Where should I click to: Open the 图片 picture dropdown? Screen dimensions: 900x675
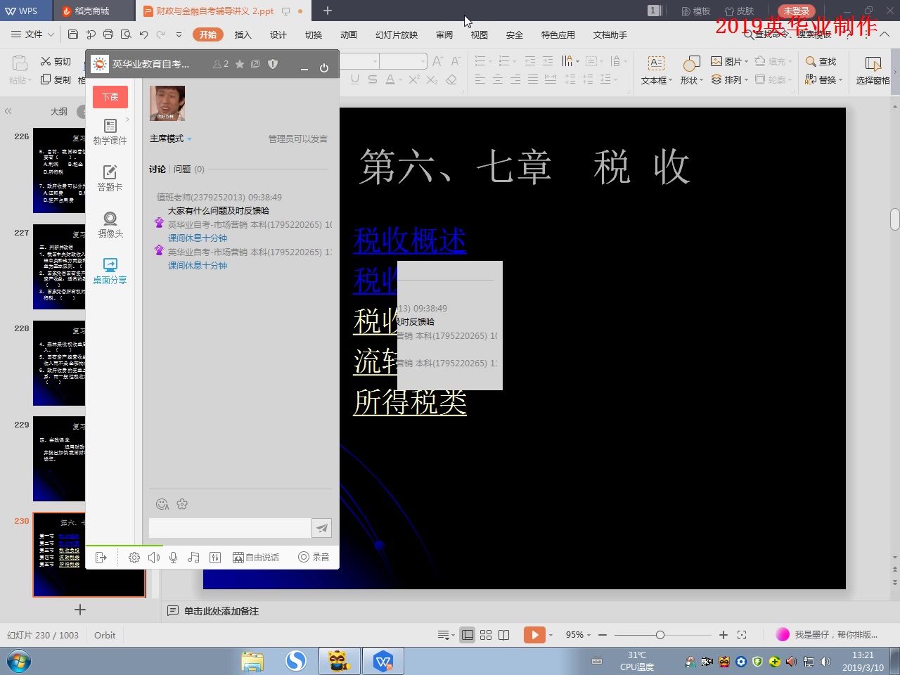click(730, 61)
